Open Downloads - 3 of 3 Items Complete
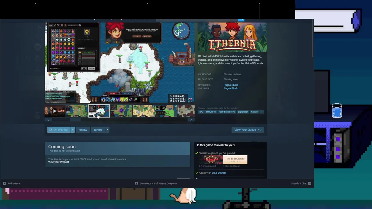Screen dimensions: 372x209 158,183
